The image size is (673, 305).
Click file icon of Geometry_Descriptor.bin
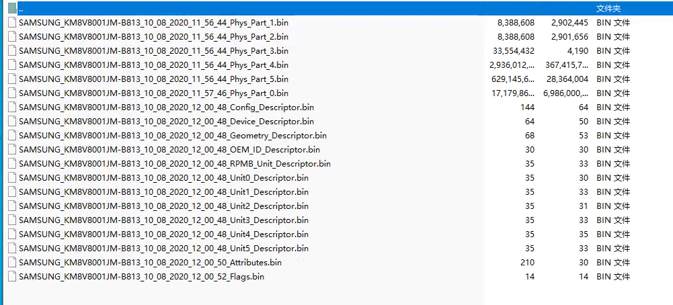pos(12,136)
